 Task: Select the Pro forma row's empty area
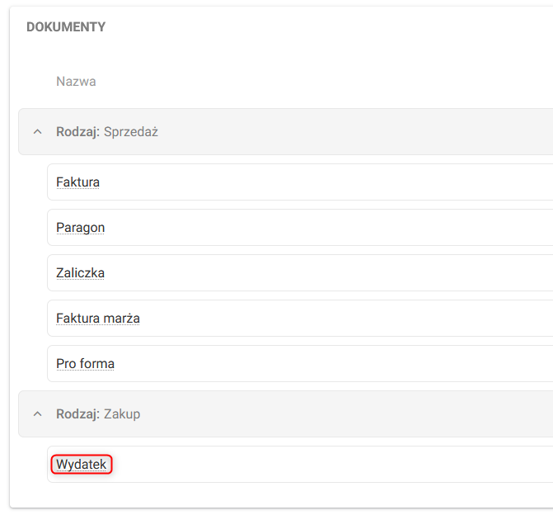(330, 363)
